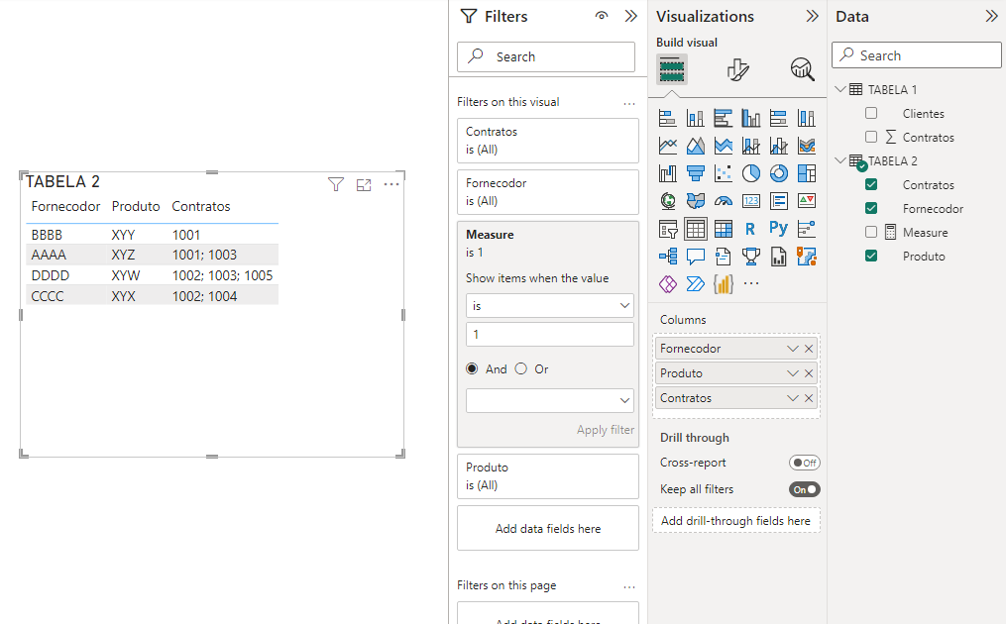This screenshot has width=1006, height=624.
Task: Remove Produto from Columns
Action: click(809, 373)
